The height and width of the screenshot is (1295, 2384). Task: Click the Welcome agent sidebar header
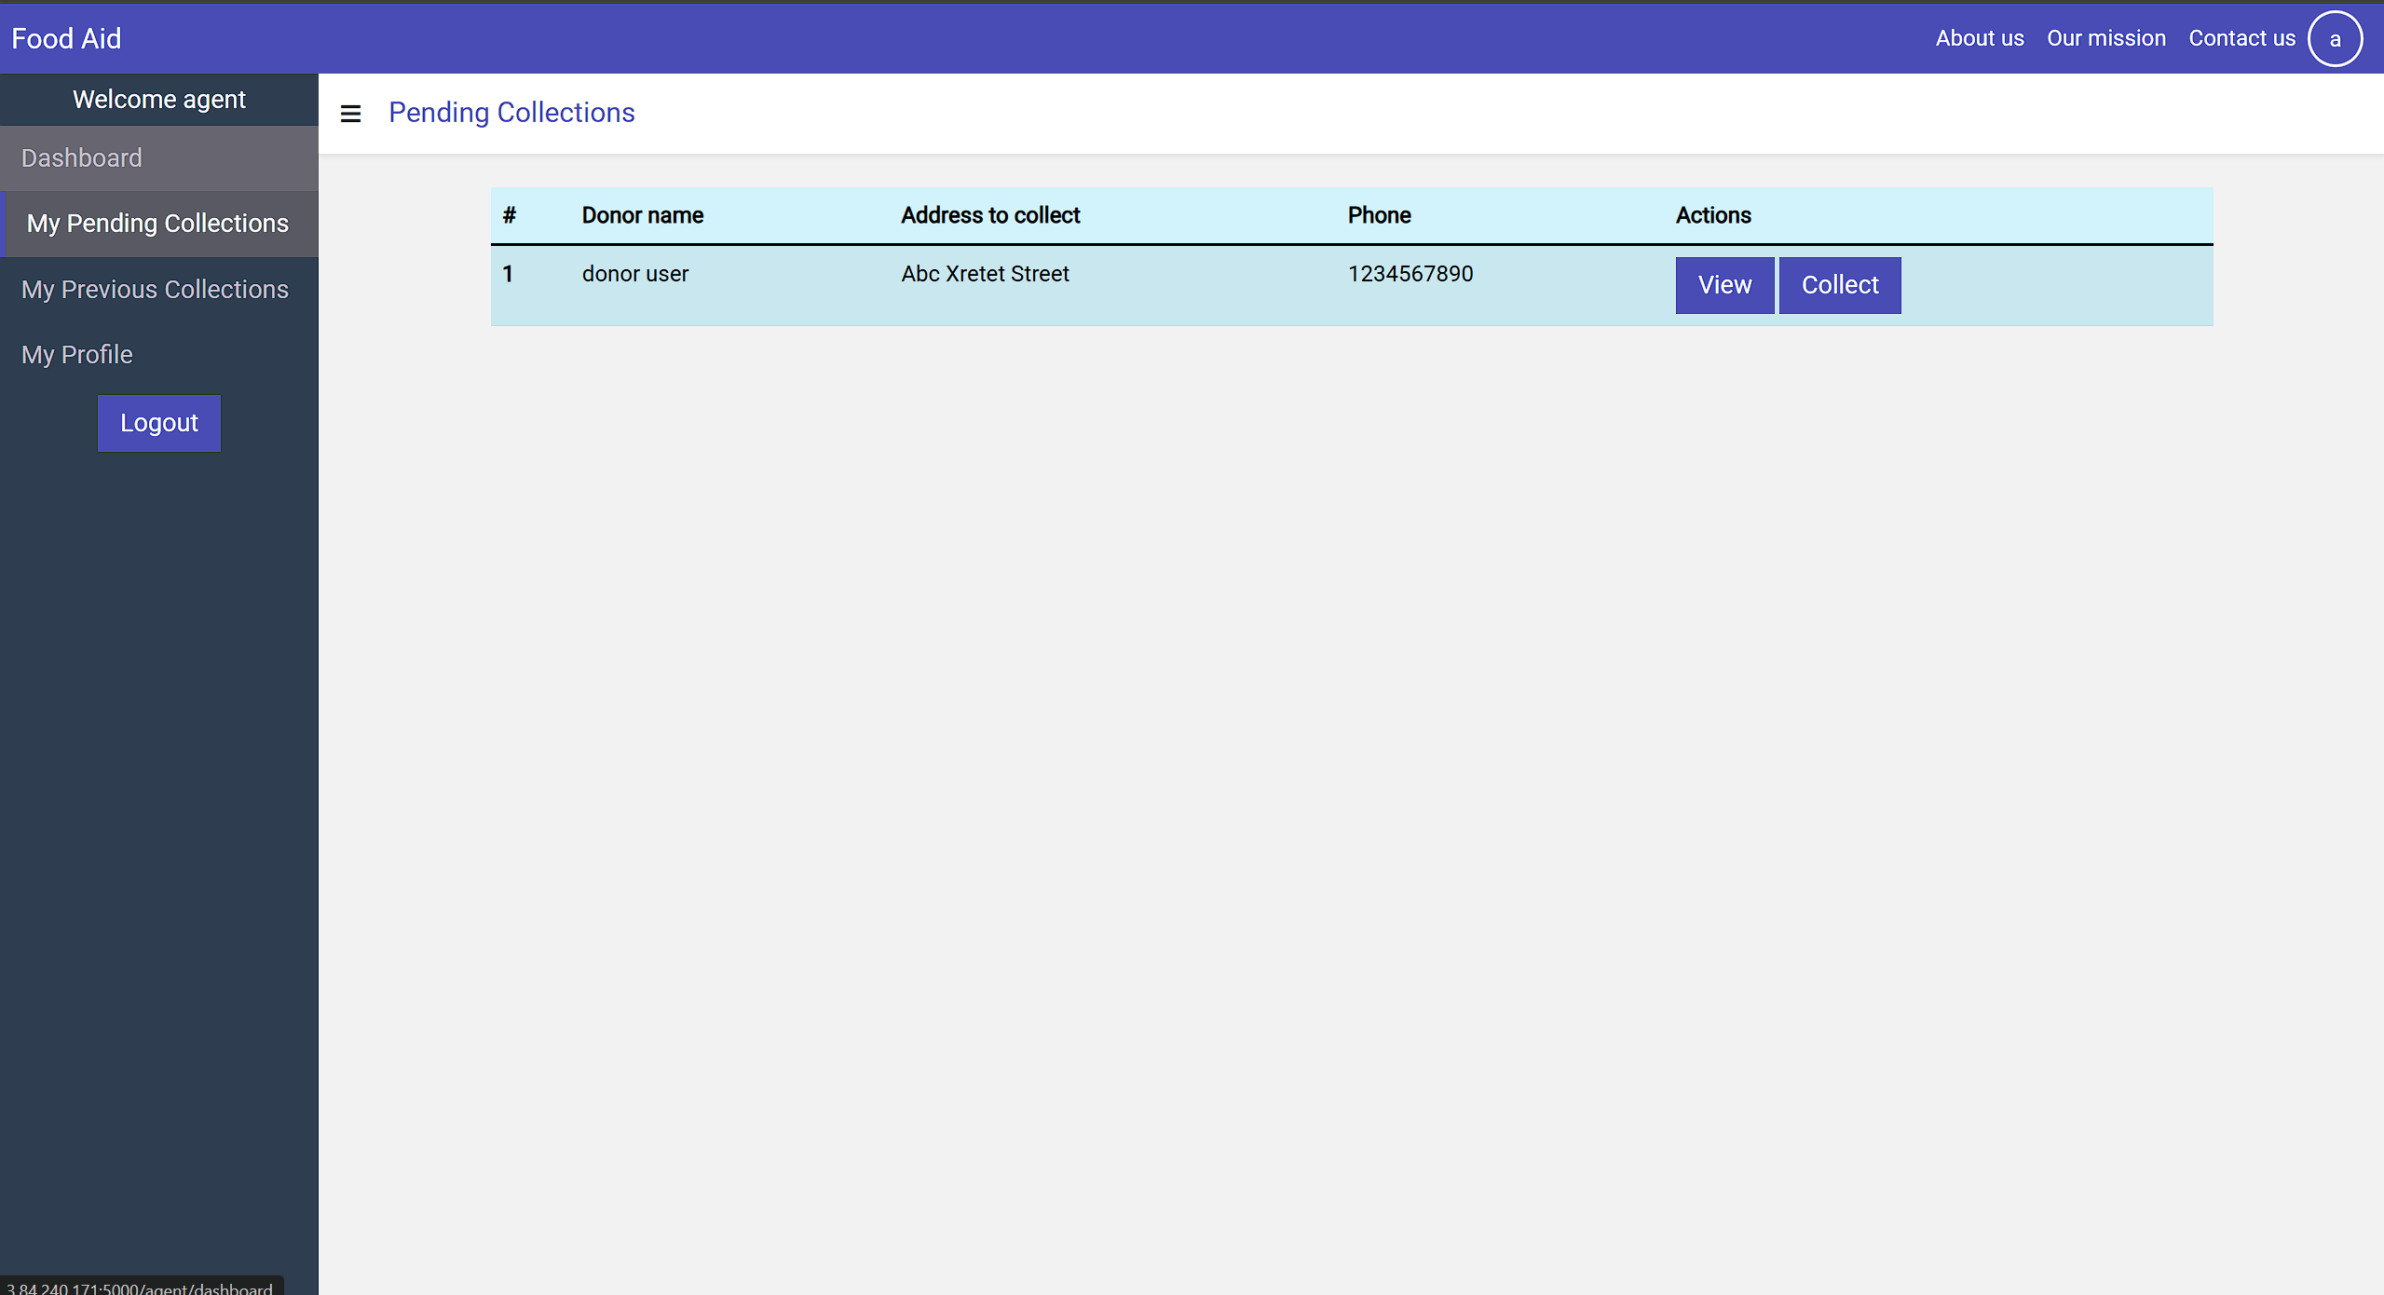pyautogui.click(x=159, y=100)
